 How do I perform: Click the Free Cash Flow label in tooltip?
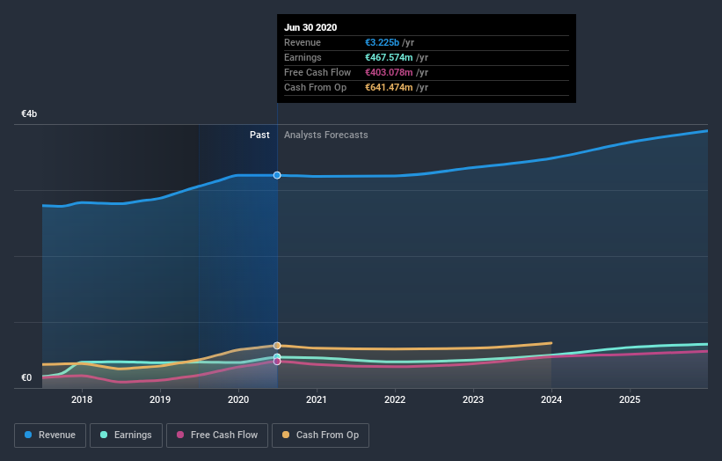pos(317,72)
